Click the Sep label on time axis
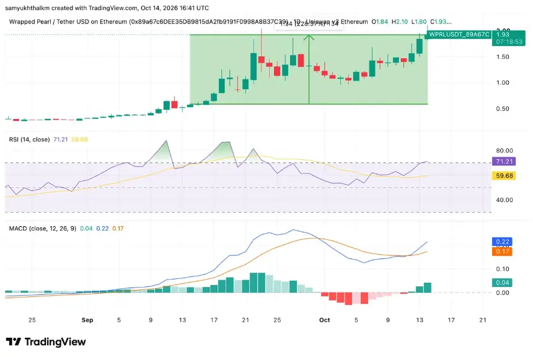 coord(87,320)
